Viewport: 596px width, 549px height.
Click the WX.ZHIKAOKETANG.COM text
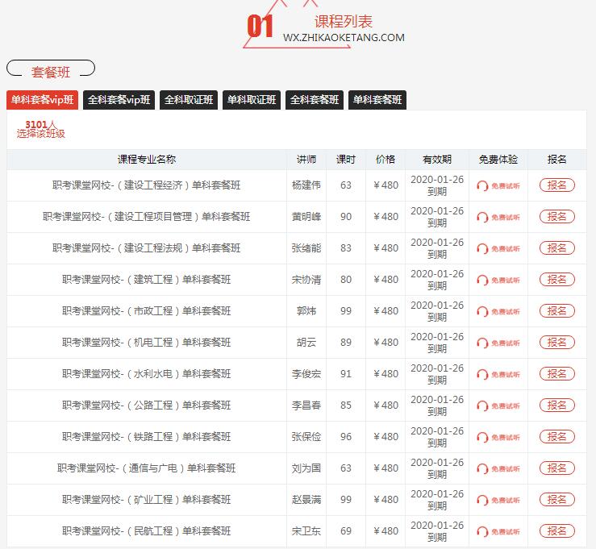[x=344, y=38]
